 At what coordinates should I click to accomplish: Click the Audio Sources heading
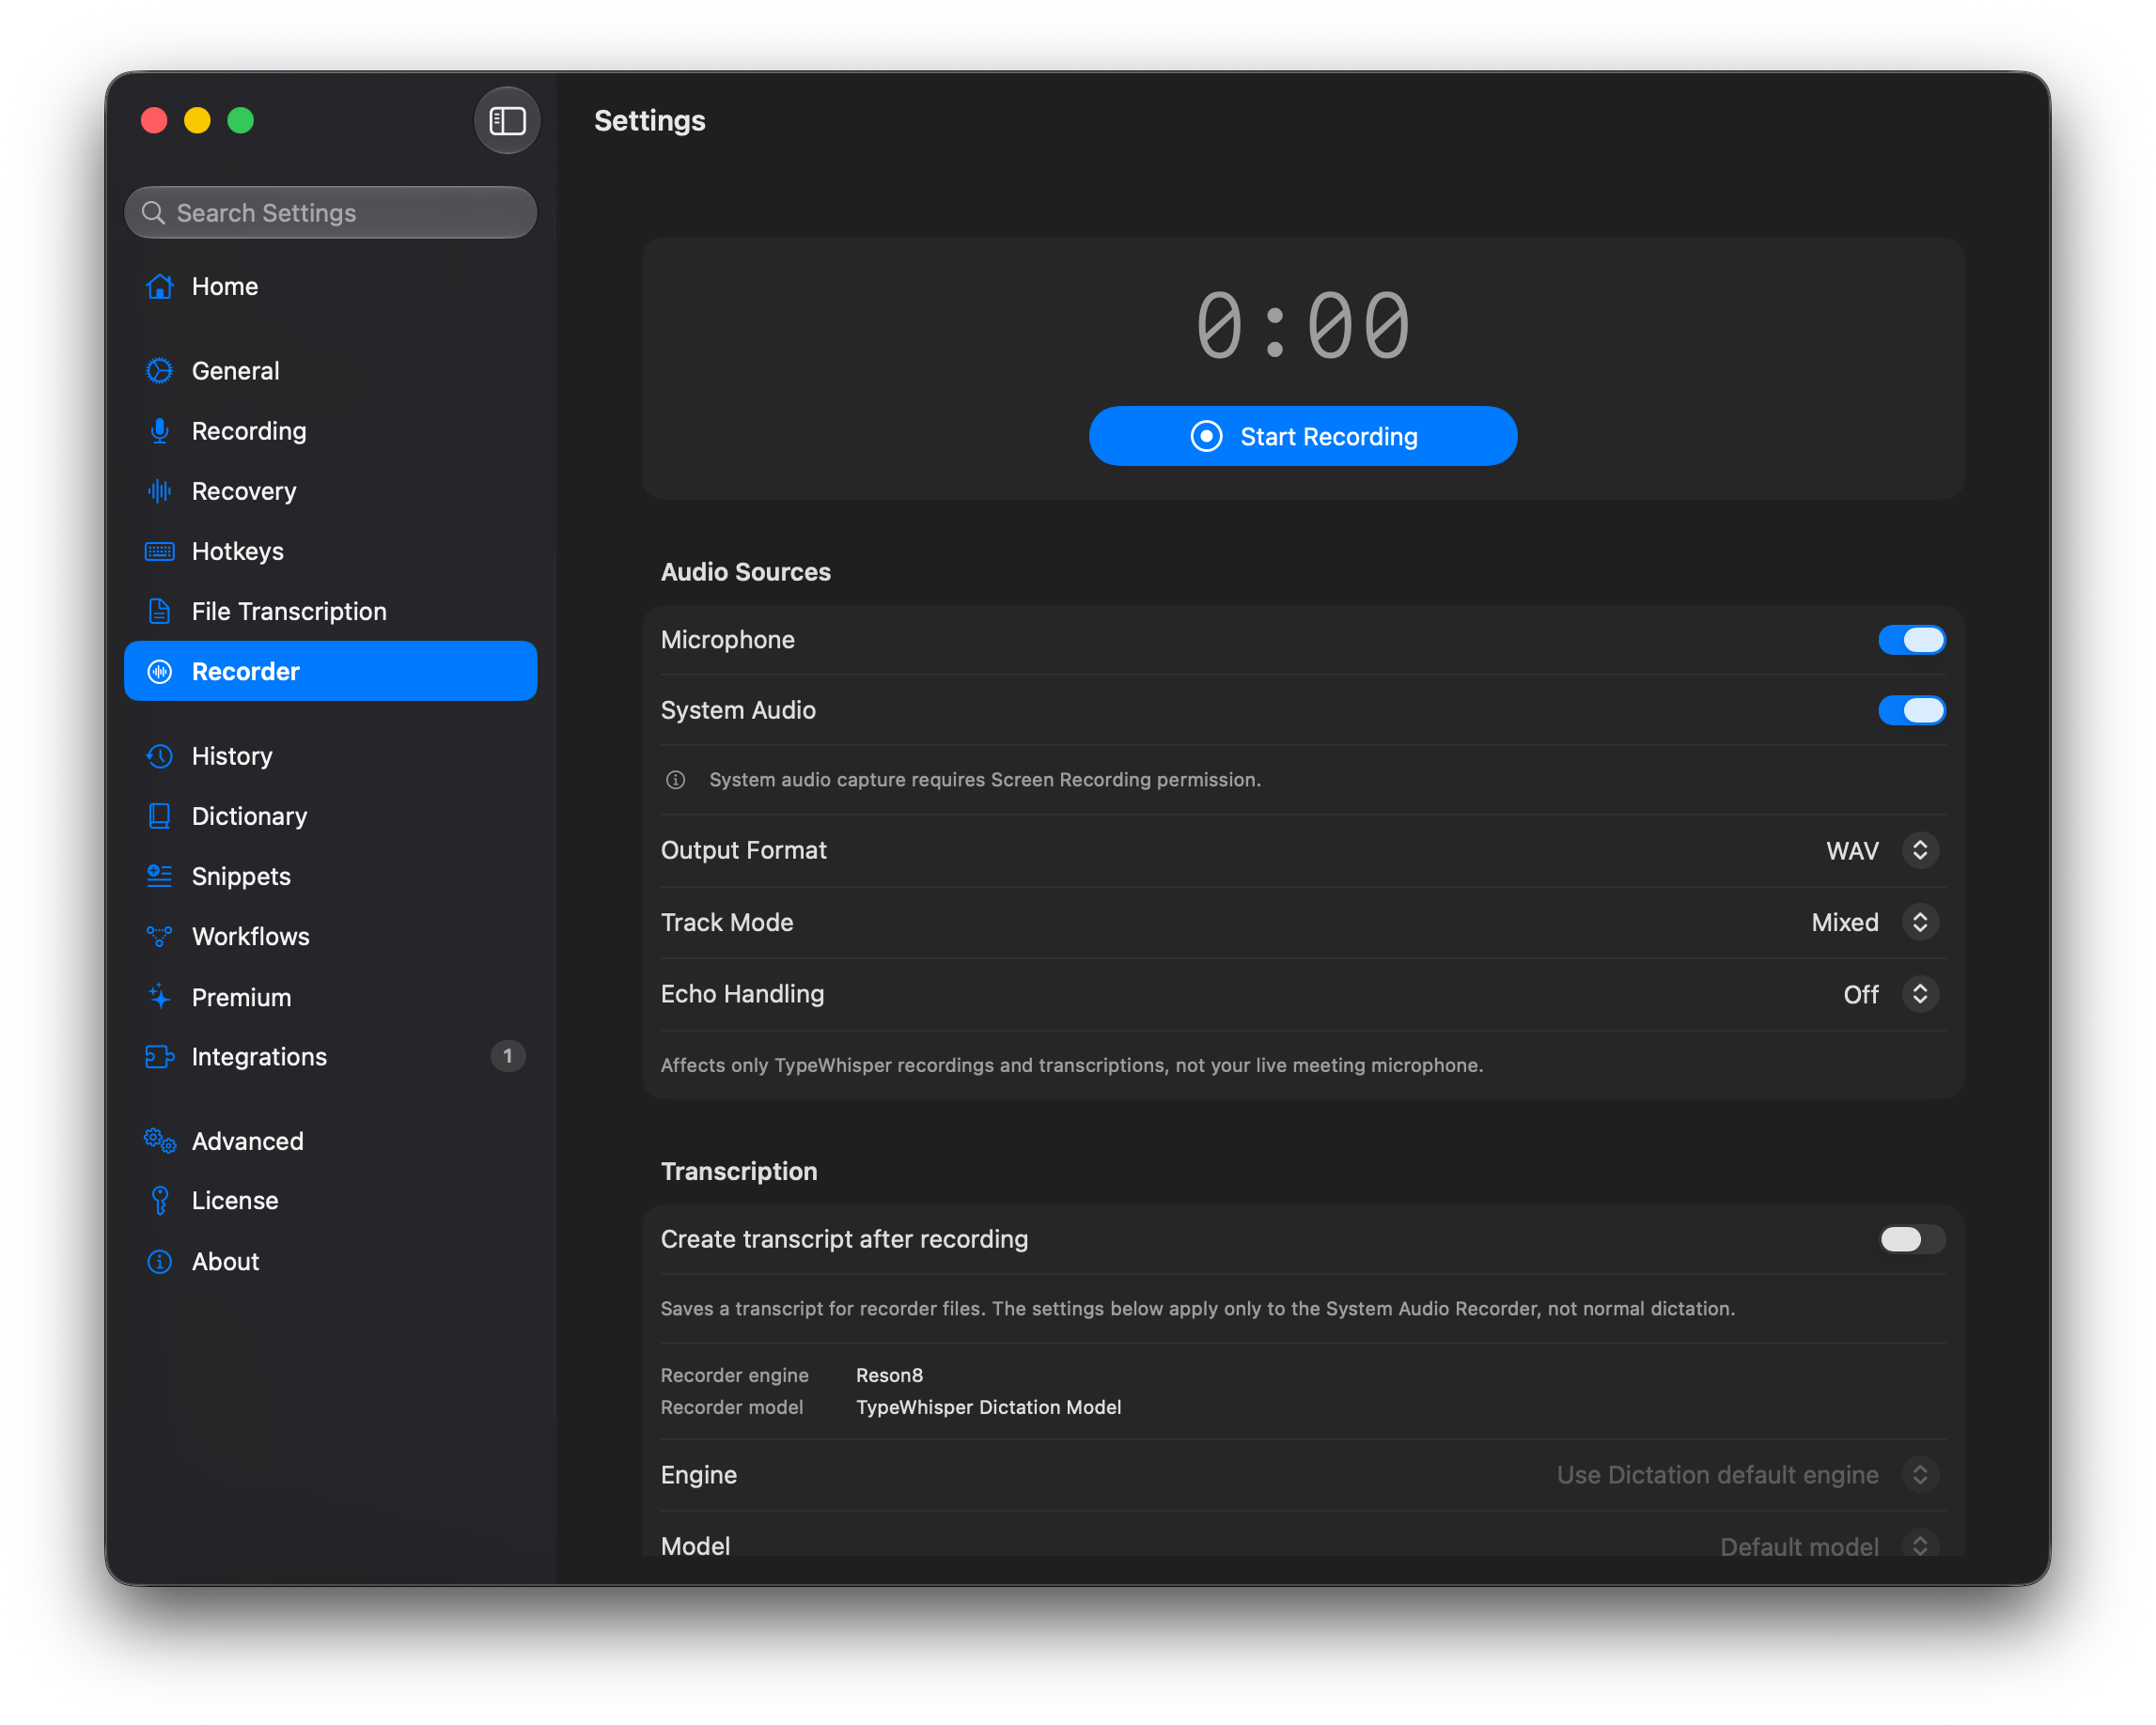[x=745, y=571]
